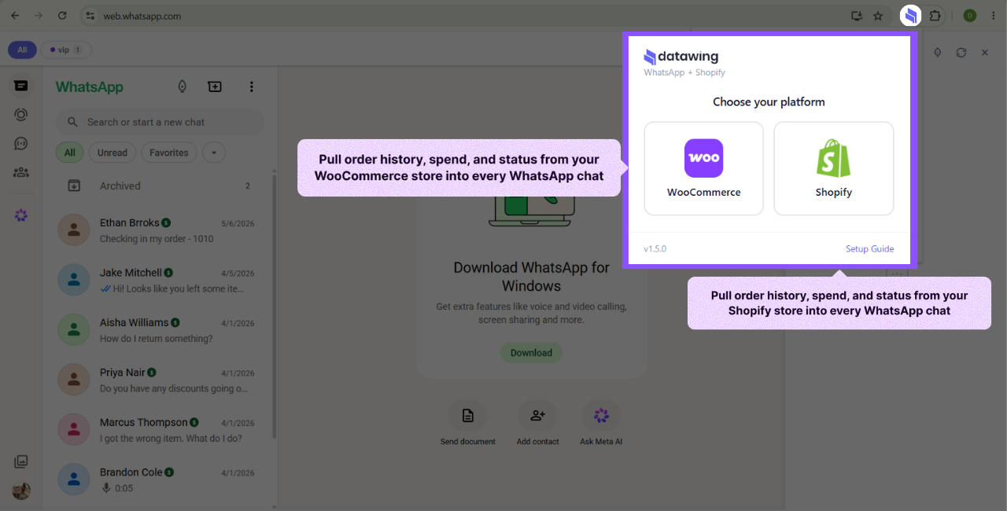This screenshot has height=511, width=1007.
Task: Close the side panel with the X
Action: (x=984, y=53)
